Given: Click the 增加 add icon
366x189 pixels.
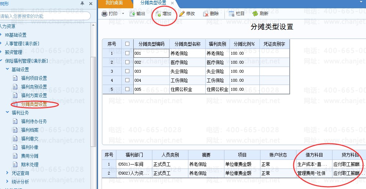Looking at the screenshot, I should click(x=158, y=14).
